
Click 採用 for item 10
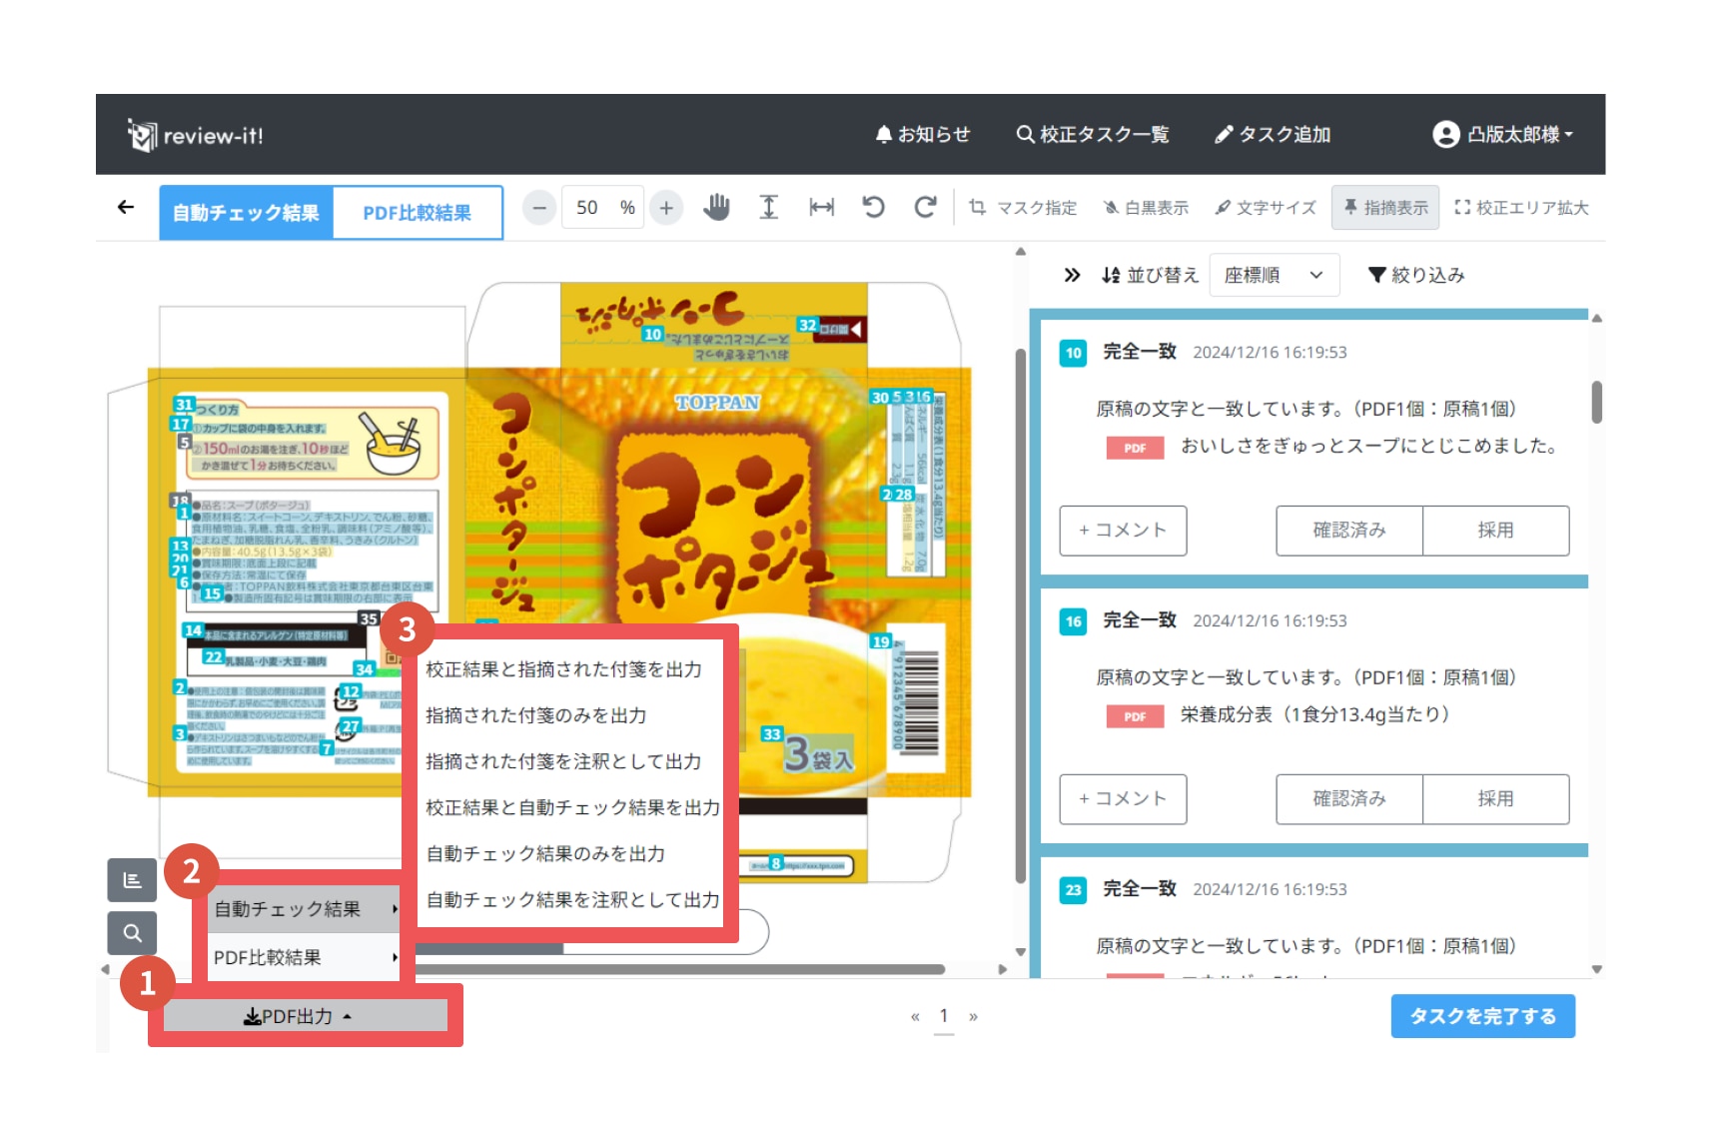[x=1495, y=531]
